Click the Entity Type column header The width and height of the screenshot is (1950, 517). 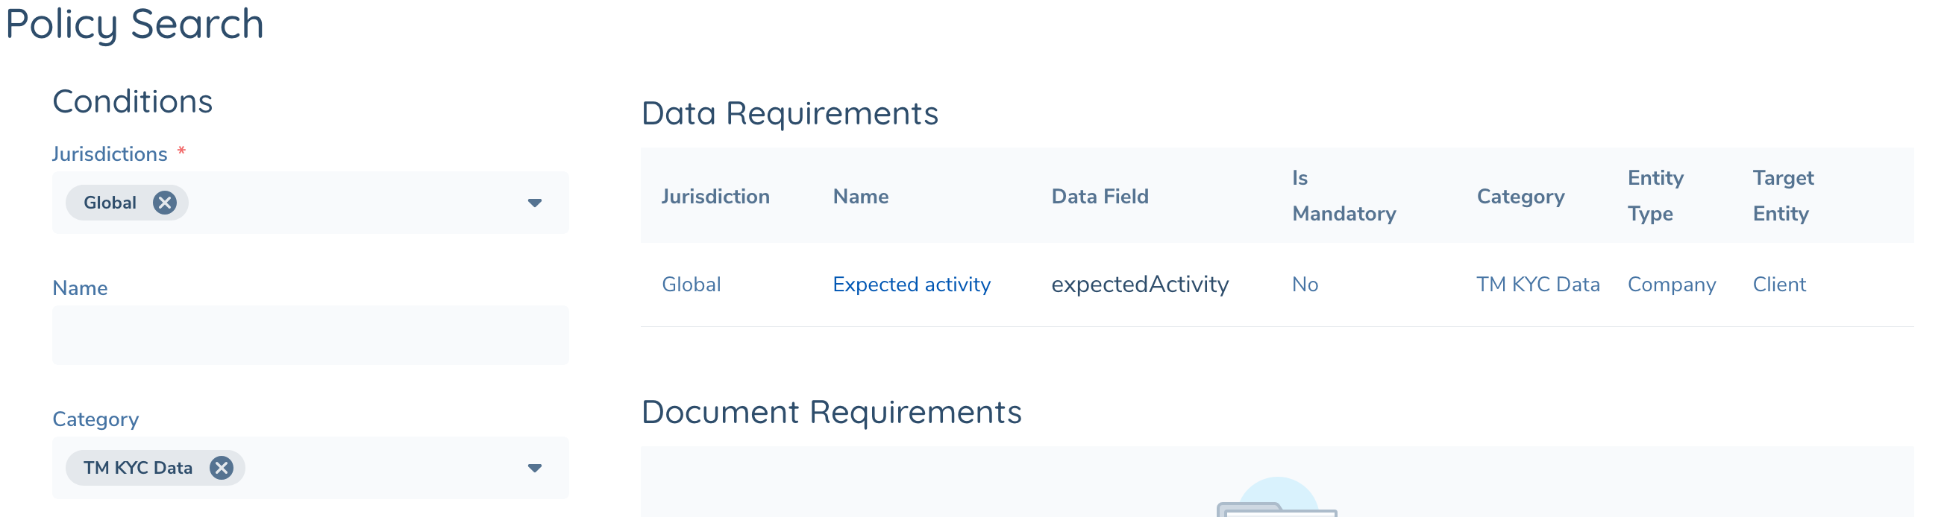coord(1655,196)
